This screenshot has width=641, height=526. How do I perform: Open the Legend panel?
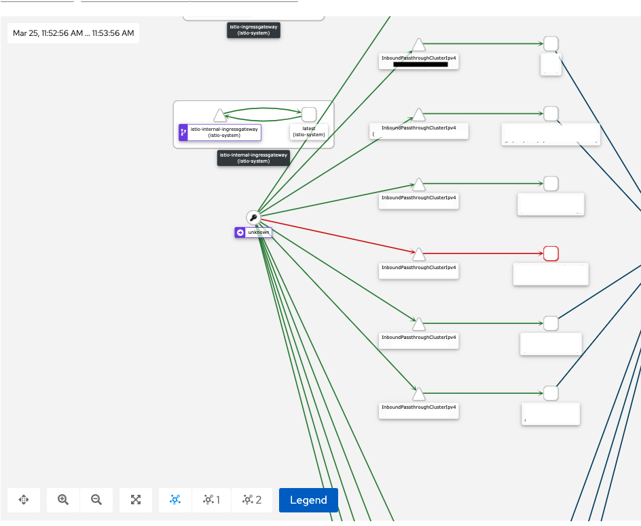tap(308, 500)
